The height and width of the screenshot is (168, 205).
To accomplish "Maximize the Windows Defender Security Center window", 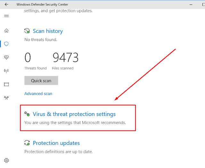I will click(203, 4).
